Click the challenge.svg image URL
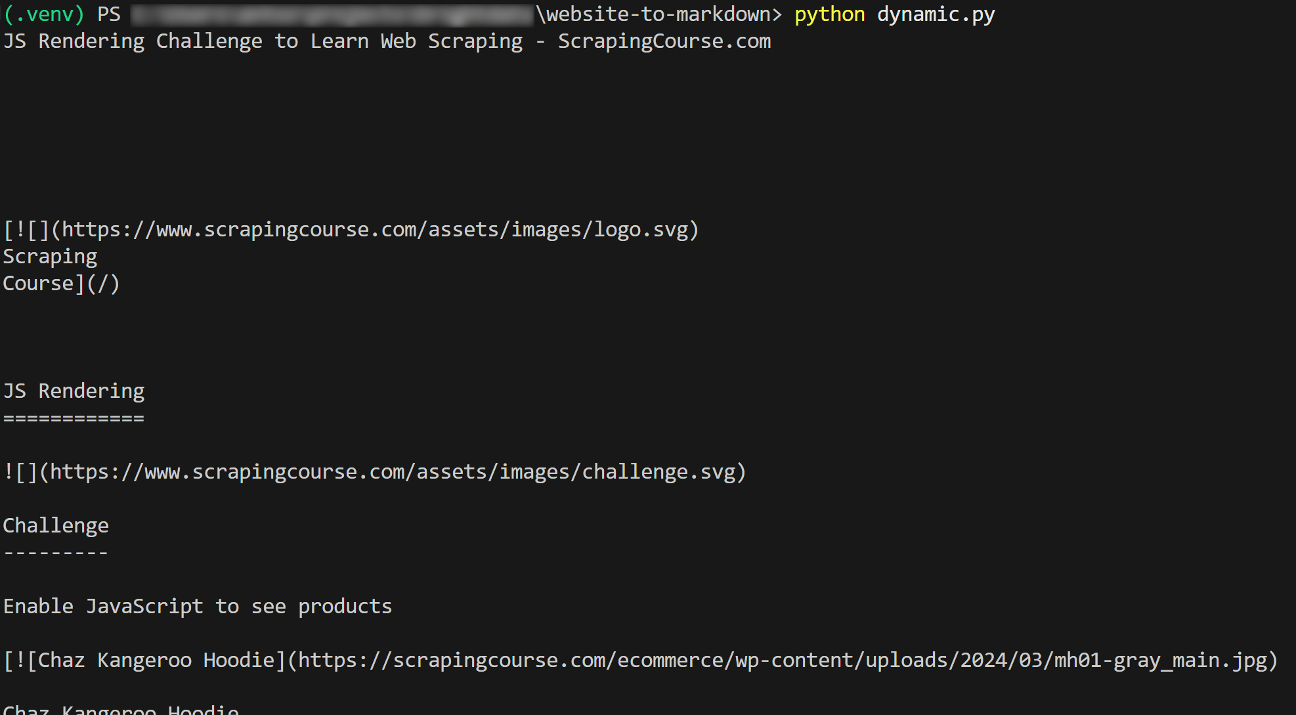This screenshot has width=1296, height=715. click(x=394, y=471)
